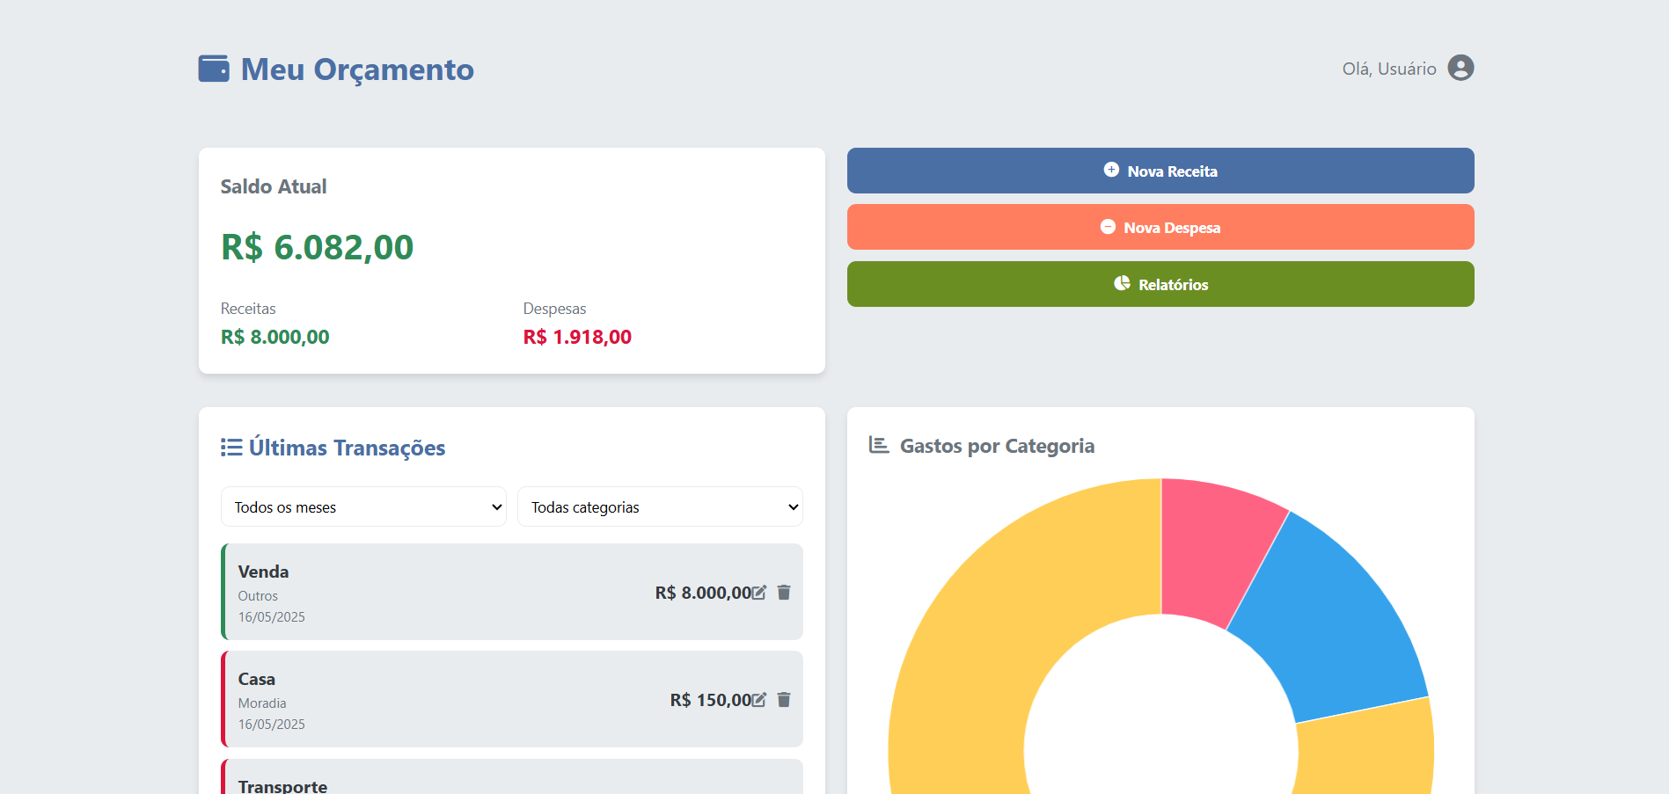Click the R$ 6.082,00 balance amount

(x=317, y=247)
